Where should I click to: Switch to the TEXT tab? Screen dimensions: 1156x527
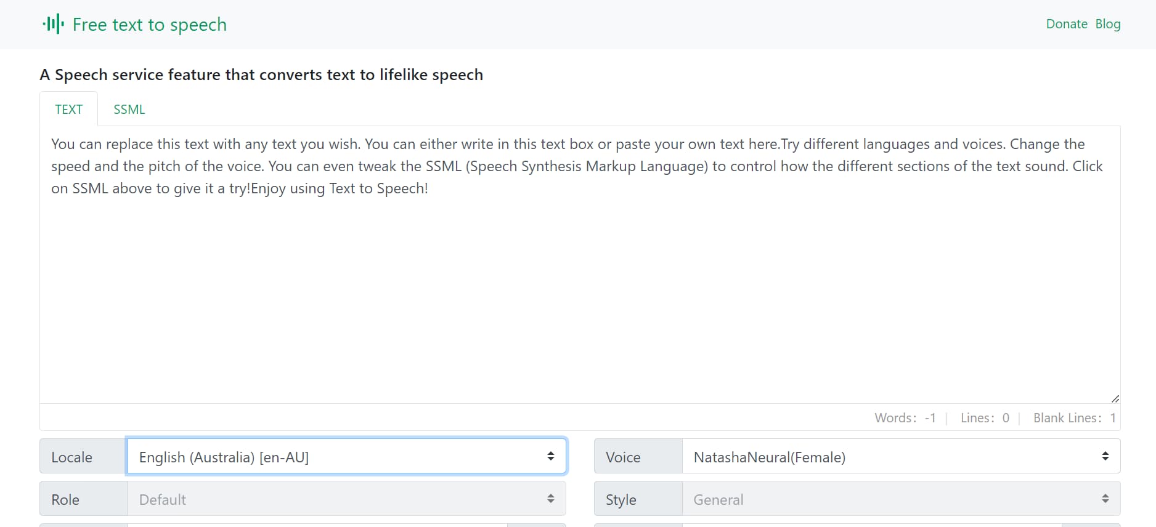(x=68, y=109)
